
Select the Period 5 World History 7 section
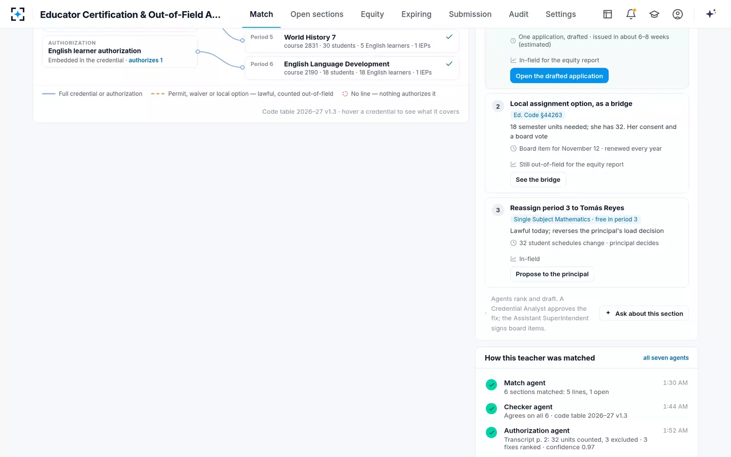352,41
